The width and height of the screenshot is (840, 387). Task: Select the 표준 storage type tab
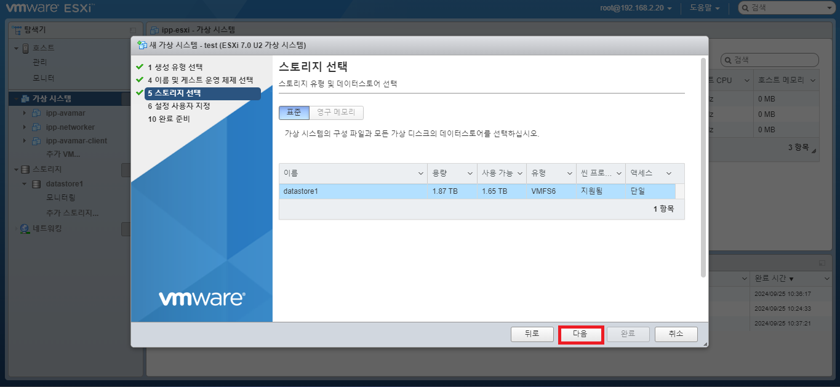point(294,113)
